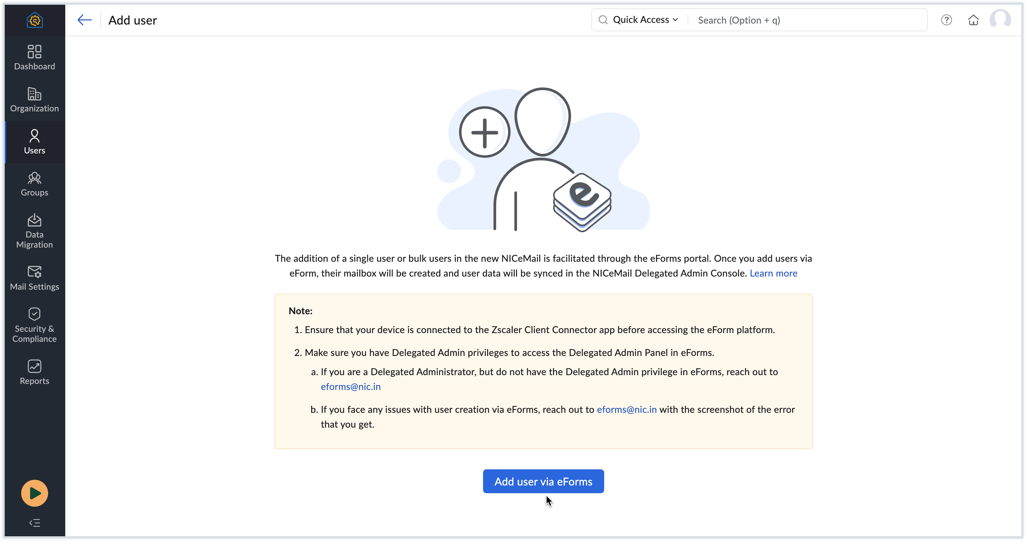Image resolution: width=1026 pixels, height=541 pixels.
Task: Click the Add user page title
Action: (x=133, y=20)
